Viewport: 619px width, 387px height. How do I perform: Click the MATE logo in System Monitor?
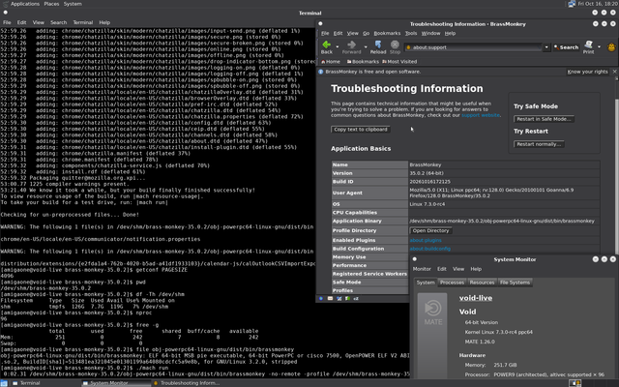[432, 313]
